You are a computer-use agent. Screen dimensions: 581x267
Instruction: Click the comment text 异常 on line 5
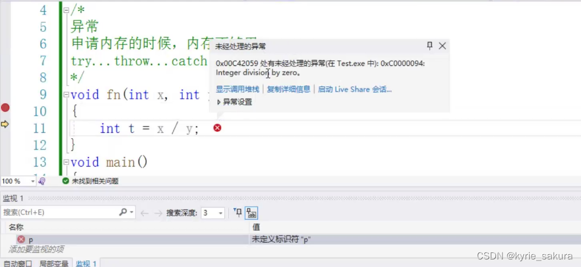84,27
